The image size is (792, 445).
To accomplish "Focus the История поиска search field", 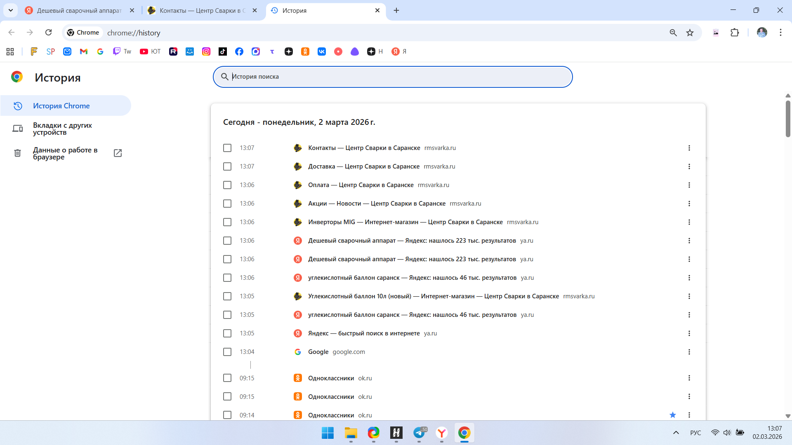I will 392,77.
